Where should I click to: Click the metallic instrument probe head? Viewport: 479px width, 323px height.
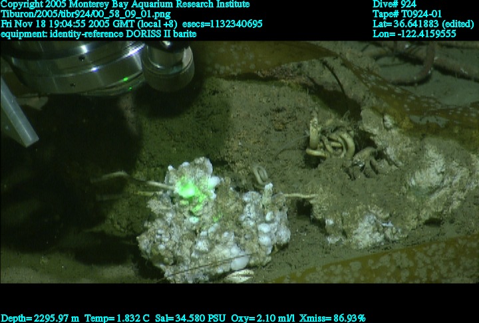[x=168, y=66]
